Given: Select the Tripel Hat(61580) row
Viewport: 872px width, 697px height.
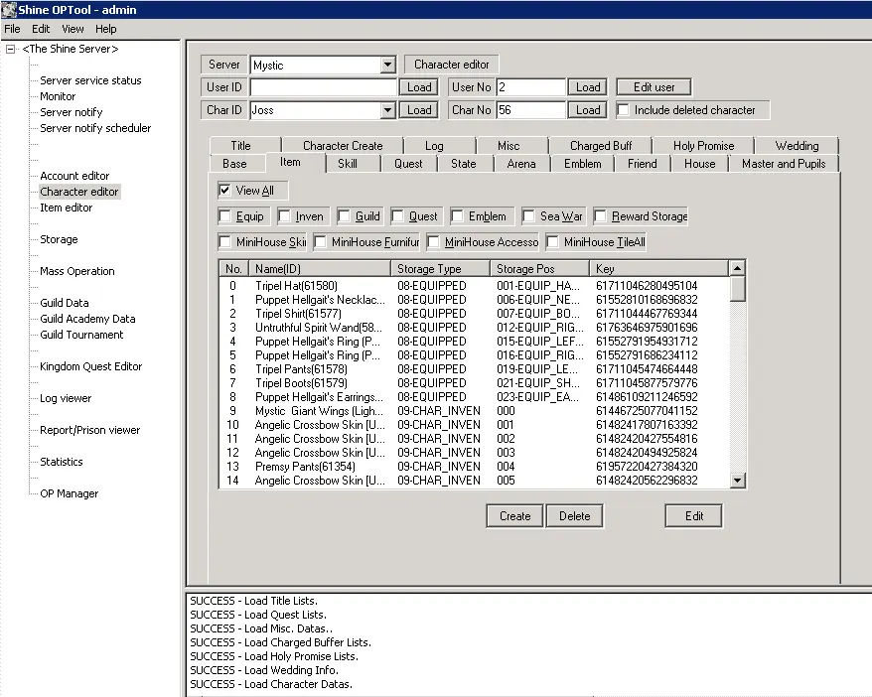Looking at the screenshot, I should point(474,286).
